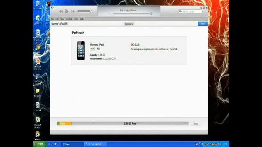Image resolution: width=262 pixels, height=147 pixels.
Task: Click the restore status message text
Action: point(154,49)
